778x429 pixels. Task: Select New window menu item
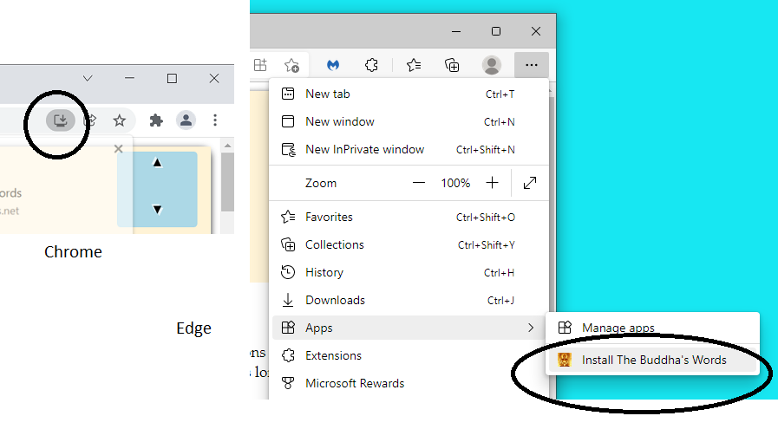[x=409, y=121]
